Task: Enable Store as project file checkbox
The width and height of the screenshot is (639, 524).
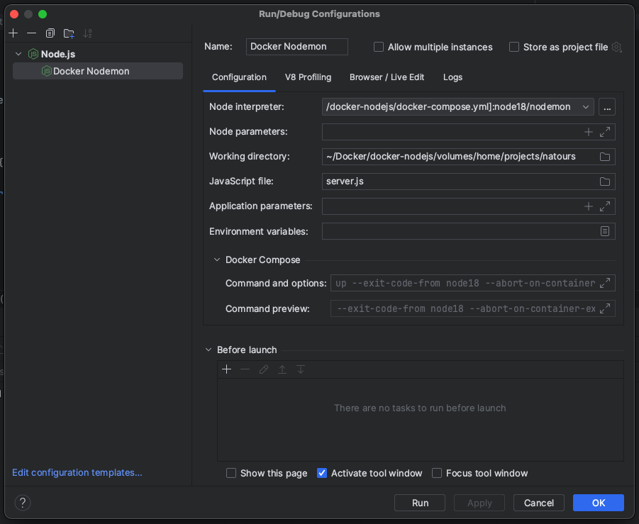Action: click(x=514, y=47)
